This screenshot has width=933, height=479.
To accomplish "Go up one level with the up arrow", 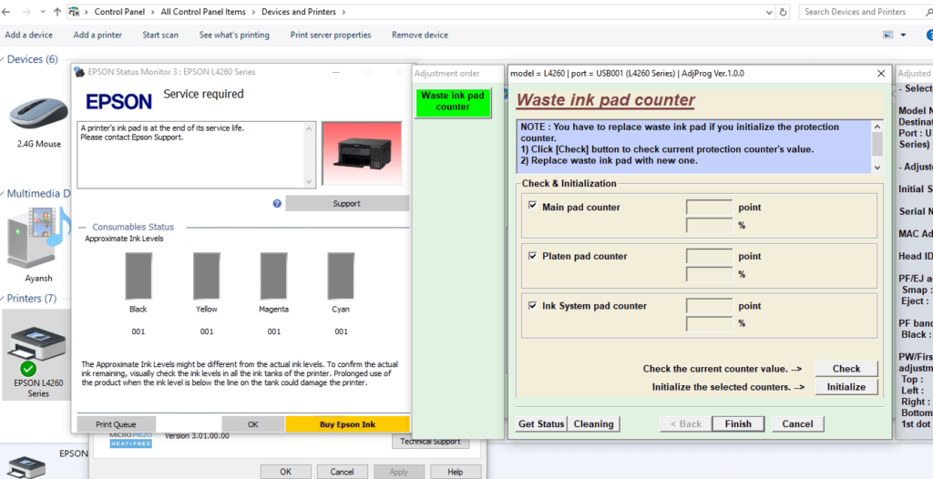I will [x=57, y=11].
